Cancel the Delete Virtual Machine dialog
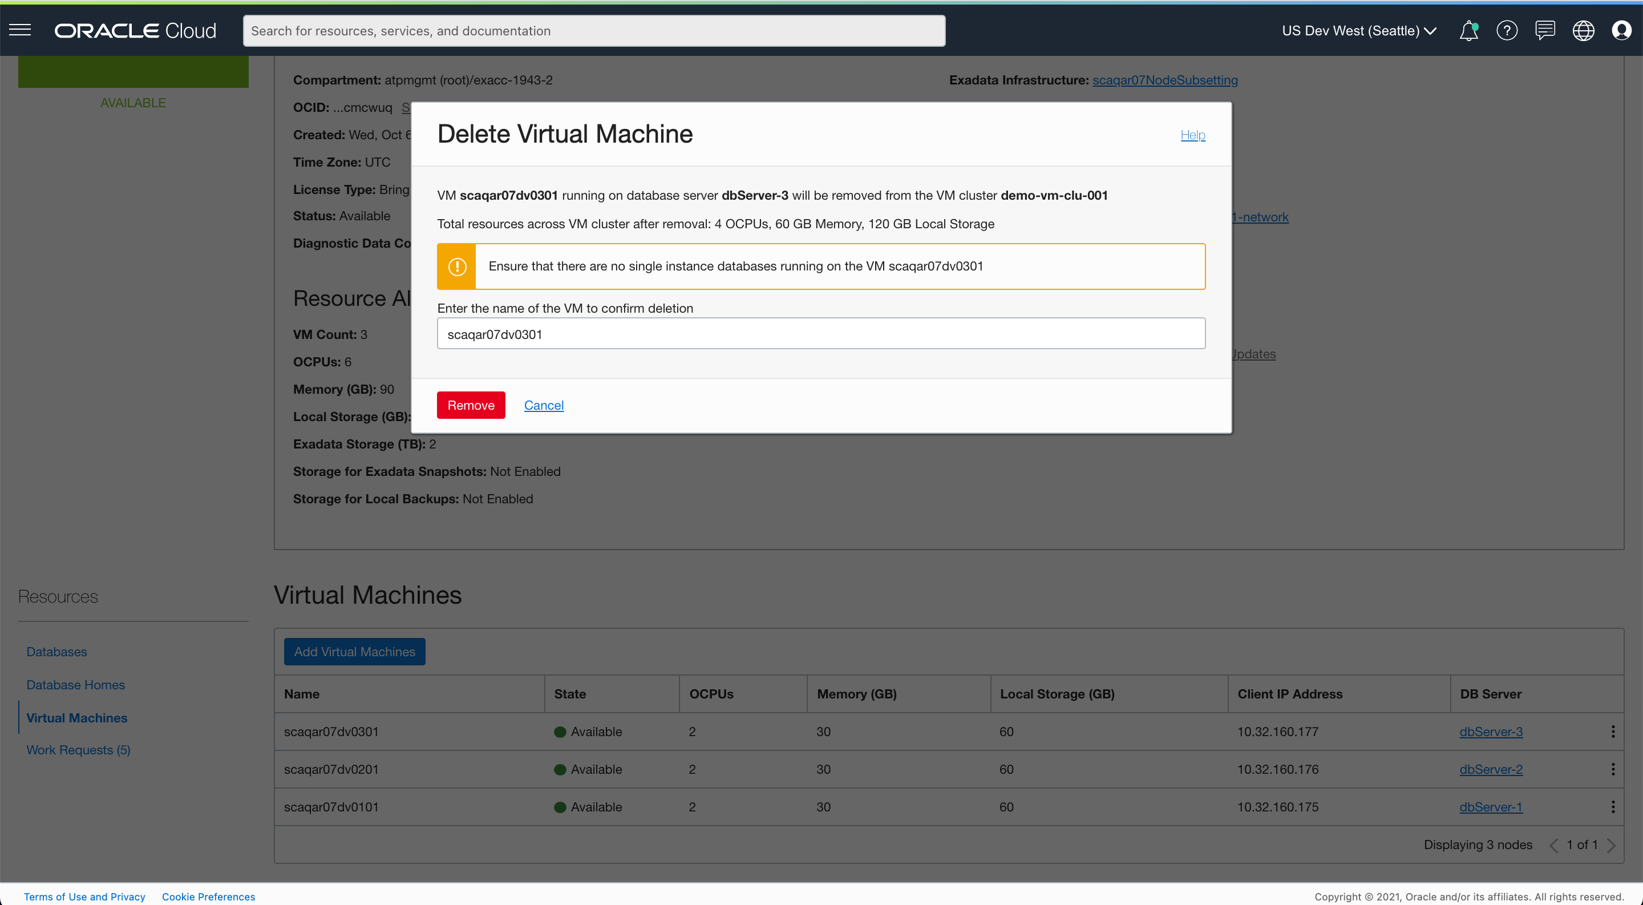Screen dimensions: 1643x905 [544, 405]
